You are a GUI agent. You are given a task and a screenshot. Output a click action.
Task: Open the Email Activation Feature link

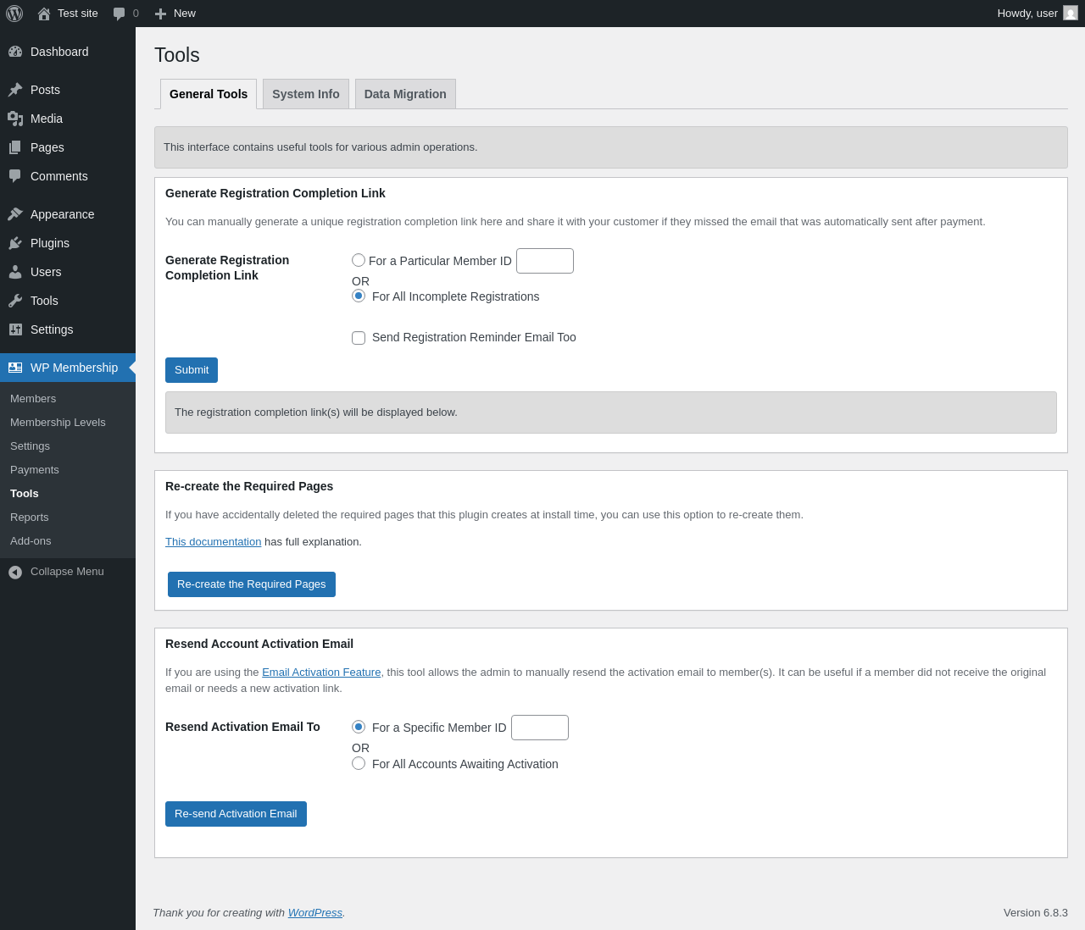[321, 673]
